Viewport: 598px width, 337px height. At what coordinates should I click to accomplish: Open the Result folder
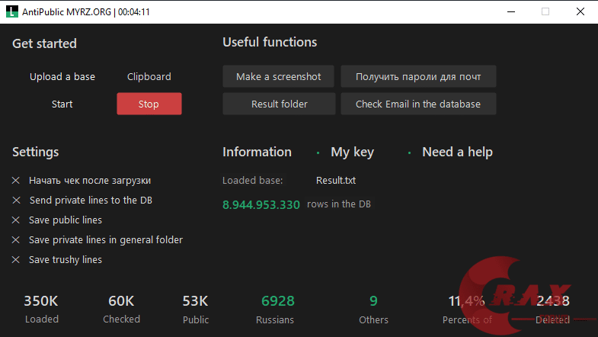pos(279,104)
